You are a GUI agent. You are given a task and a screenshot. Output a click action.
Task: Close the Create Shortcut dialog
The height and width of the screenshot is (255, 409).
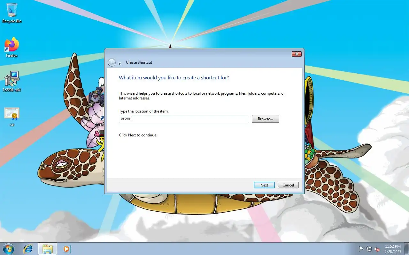(297, 54)
